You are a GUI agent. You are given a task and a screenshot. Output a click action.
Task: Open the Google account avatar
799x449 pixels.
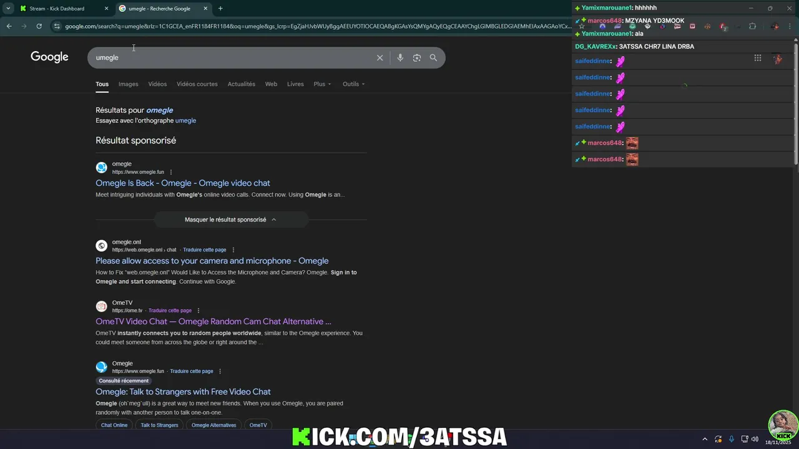777,59
